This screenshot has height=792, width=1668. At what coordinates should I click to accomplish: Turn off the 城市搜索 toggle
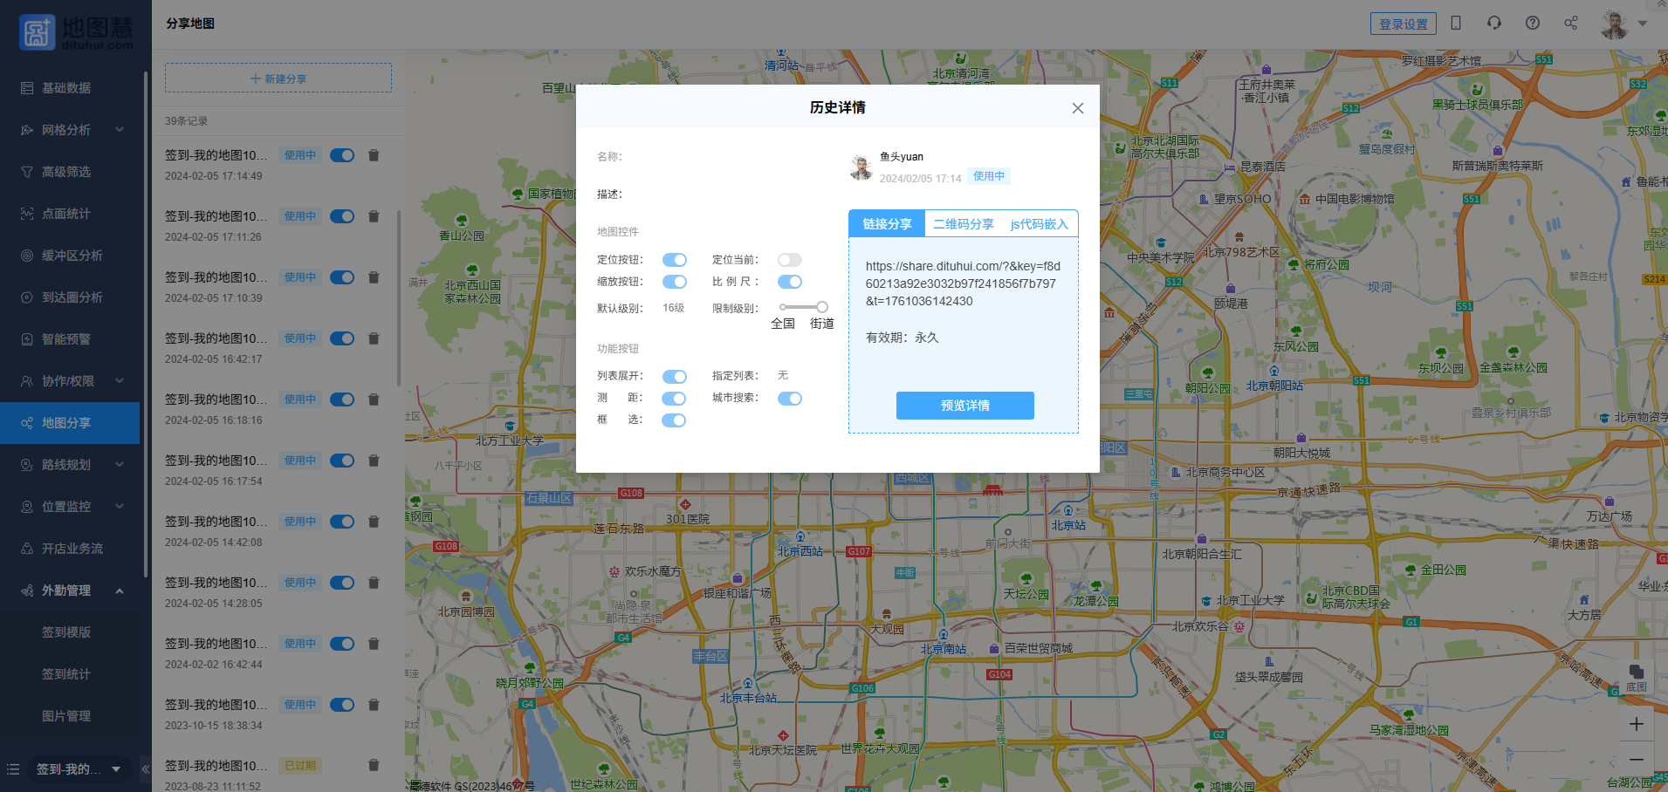pyautogui.click(x=789, y=399)
